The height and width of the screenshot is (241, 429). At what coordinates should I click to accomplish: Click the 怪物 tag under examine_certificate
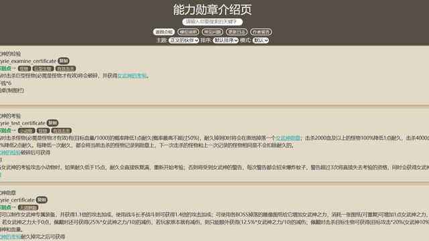(24, 68)
